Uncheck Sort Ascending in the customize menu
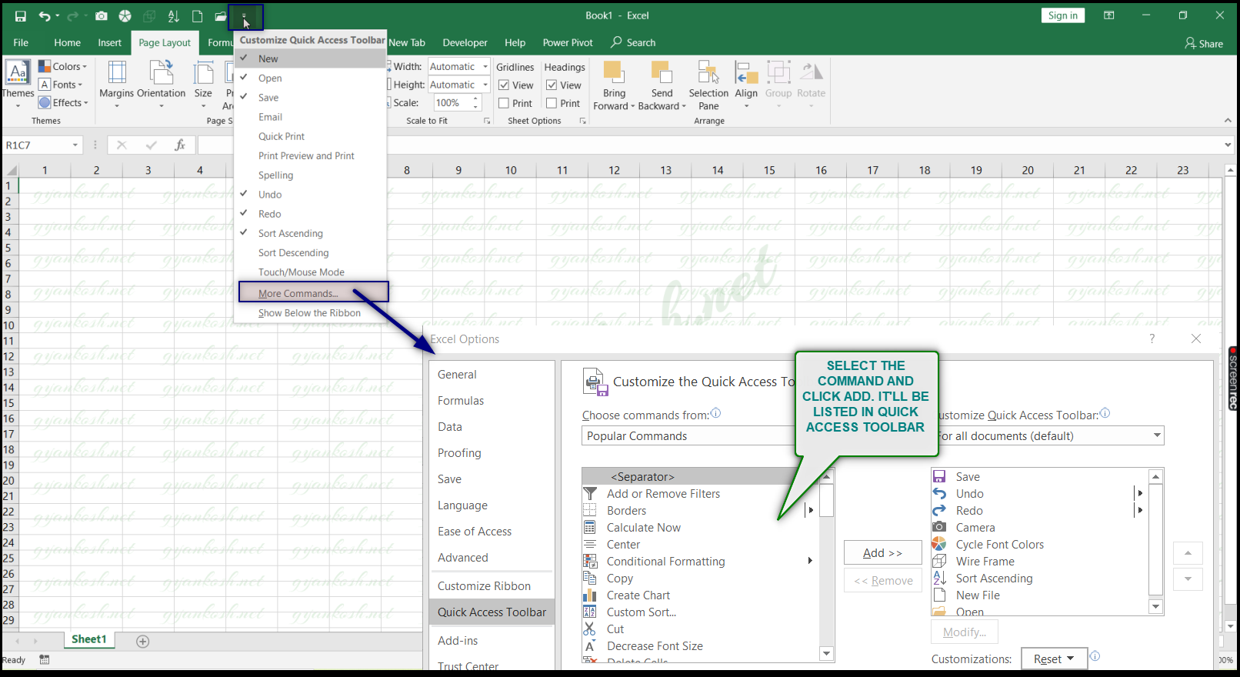Image resolution: width=1240 pixels, height=677 pixels. (310, 234)
